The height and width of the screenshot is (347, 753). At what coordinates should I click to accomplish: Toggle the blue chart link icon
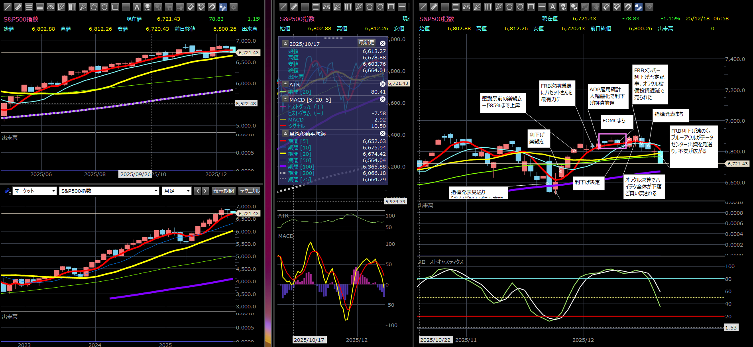[x=7, y=191]
